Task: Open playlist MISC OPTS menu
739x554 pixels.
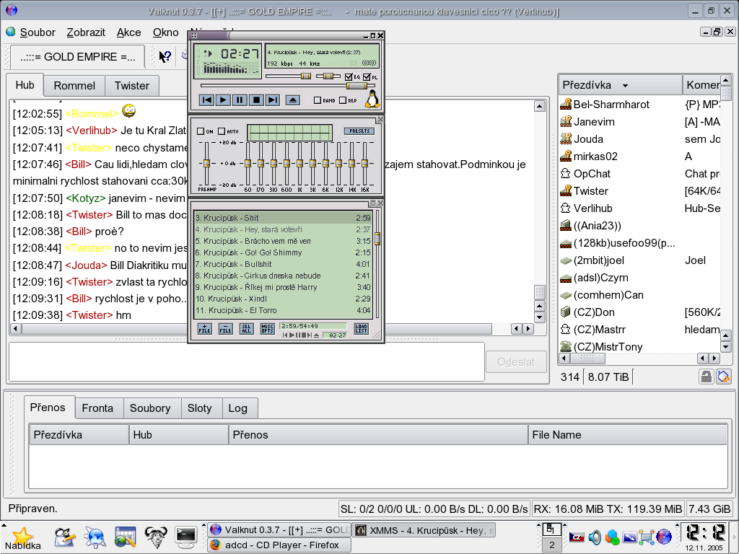Action: point(267,329)
